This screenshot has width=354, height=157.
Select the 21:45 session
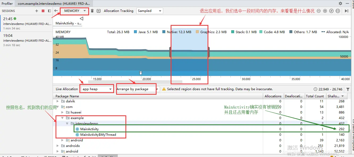pyautogui.click(x=26, y=24)
